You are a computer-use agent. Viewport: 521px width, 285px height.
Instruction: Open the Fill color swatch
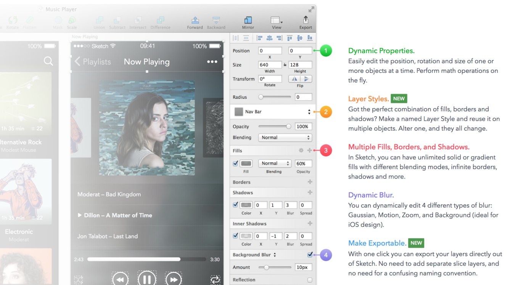coord(246,163)
